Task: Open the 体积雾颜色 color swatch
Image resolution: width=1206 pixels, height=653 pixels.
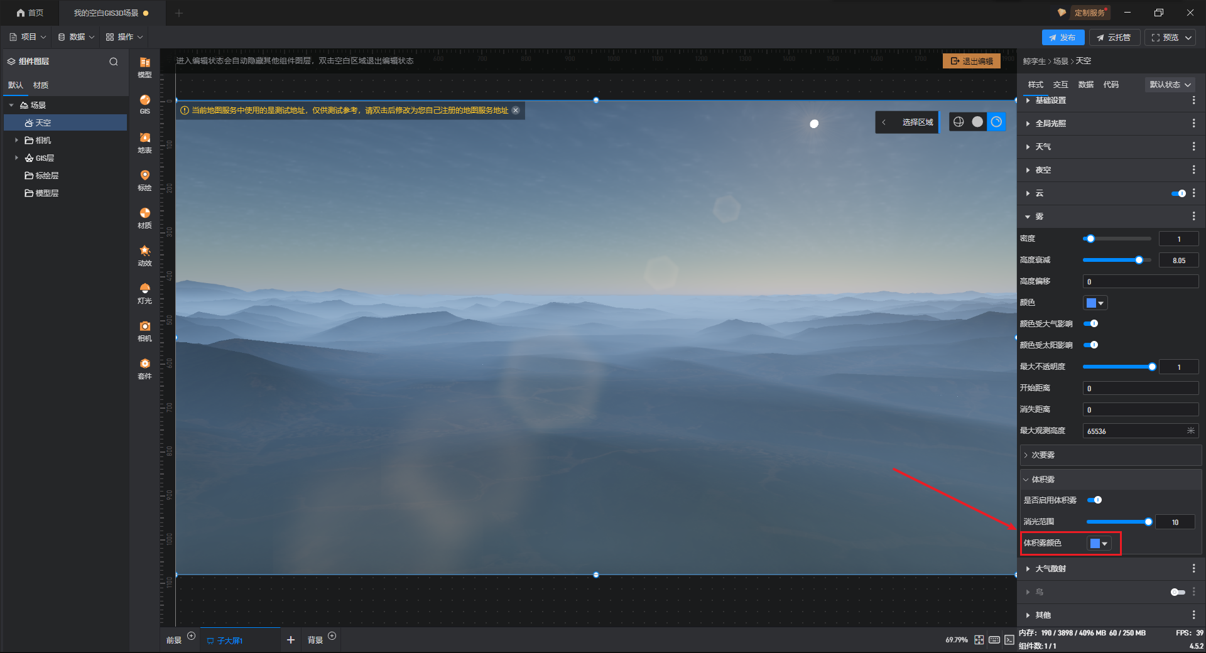Action: pyautogui.click(x=1099, y=543)
